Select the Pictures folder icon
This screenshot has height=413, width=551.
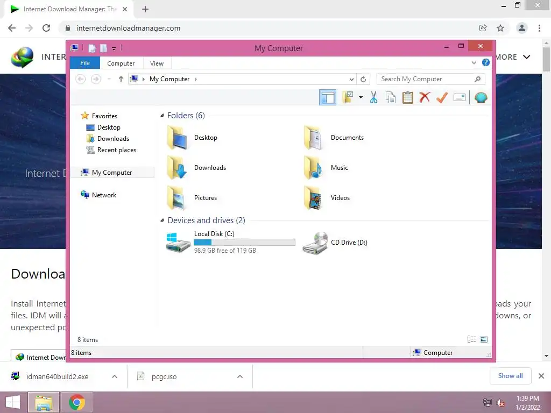click(176, 198)
